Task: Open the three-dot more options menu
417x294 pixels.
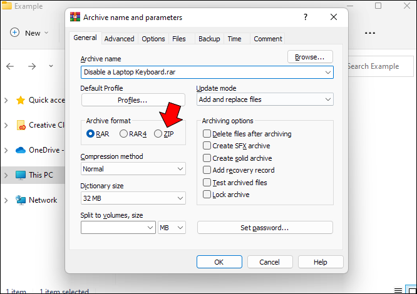Action: click(370, 33)
